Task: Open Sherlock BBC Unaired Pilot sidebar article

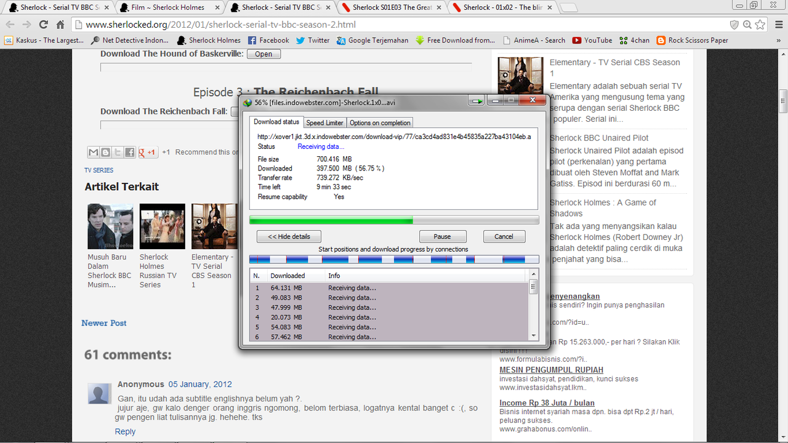Action: coord(599,138)
